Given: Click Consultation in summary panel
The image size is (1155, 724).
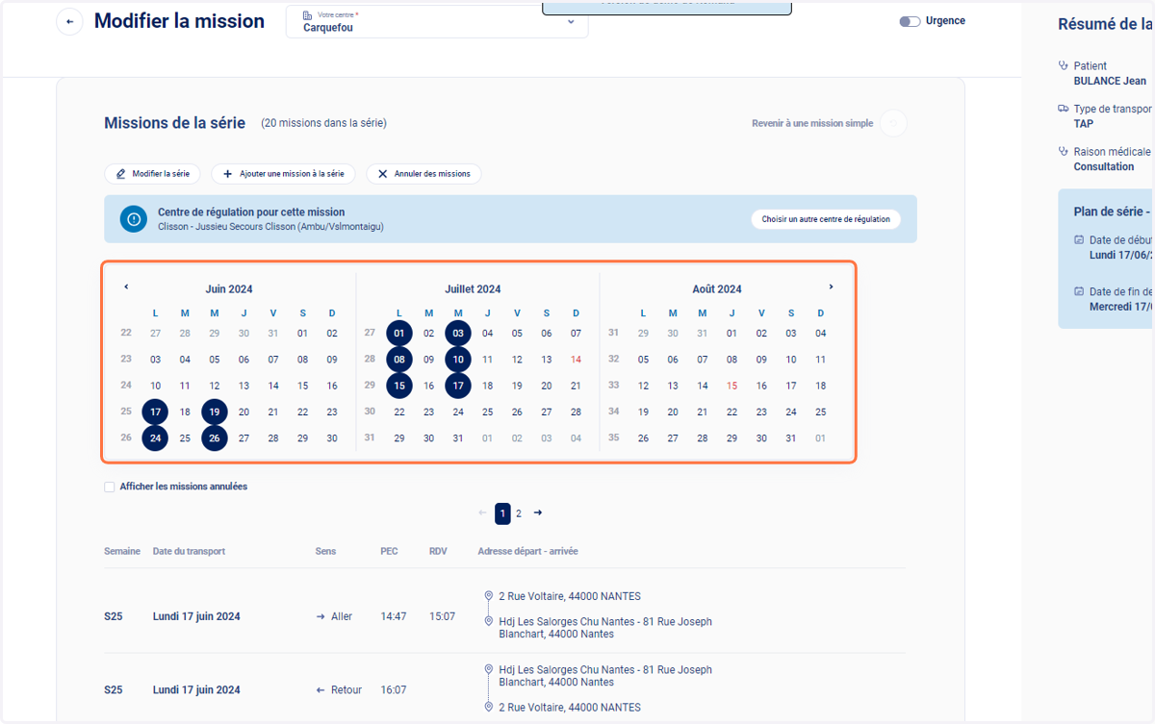Looking at the screenshot, I should tap(1104, 167).
